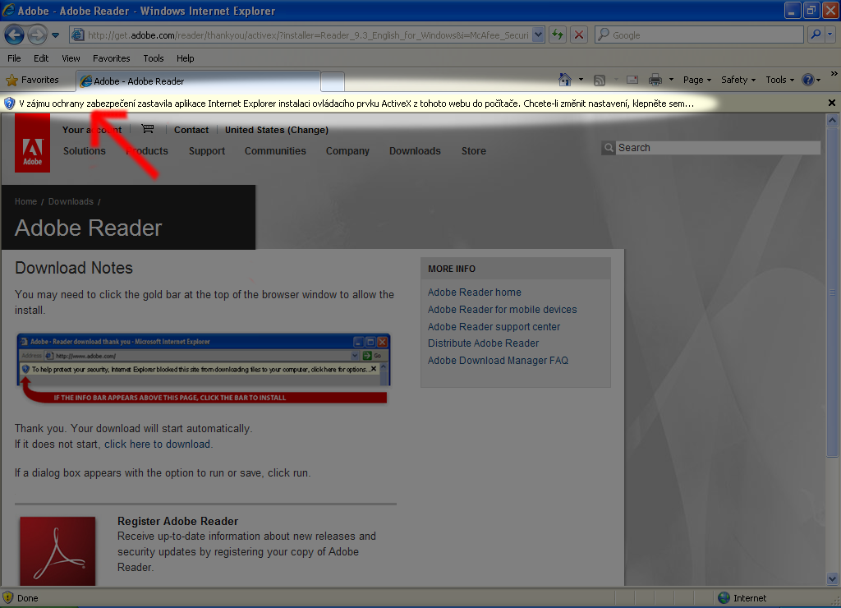The height and width of the screenshot is (608, 841).
Task: Click the info bar instruction thumbnail image
Action: (204, 368)
